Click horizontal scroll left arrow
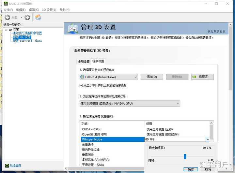This screenshot has width=235, height=173. (x=66, y=168)
